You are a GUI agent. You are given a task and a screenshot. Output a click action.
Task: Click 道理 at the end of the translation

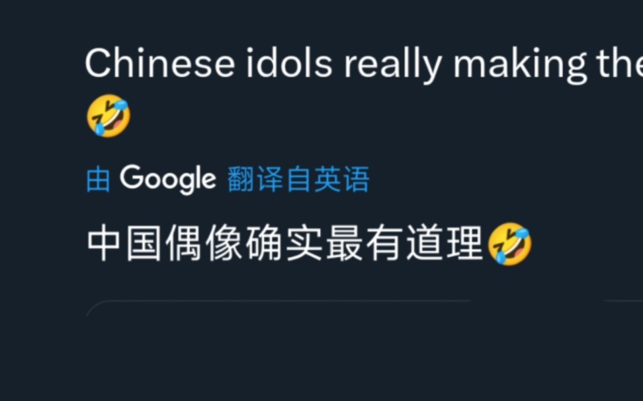click(x=445, y=244)
